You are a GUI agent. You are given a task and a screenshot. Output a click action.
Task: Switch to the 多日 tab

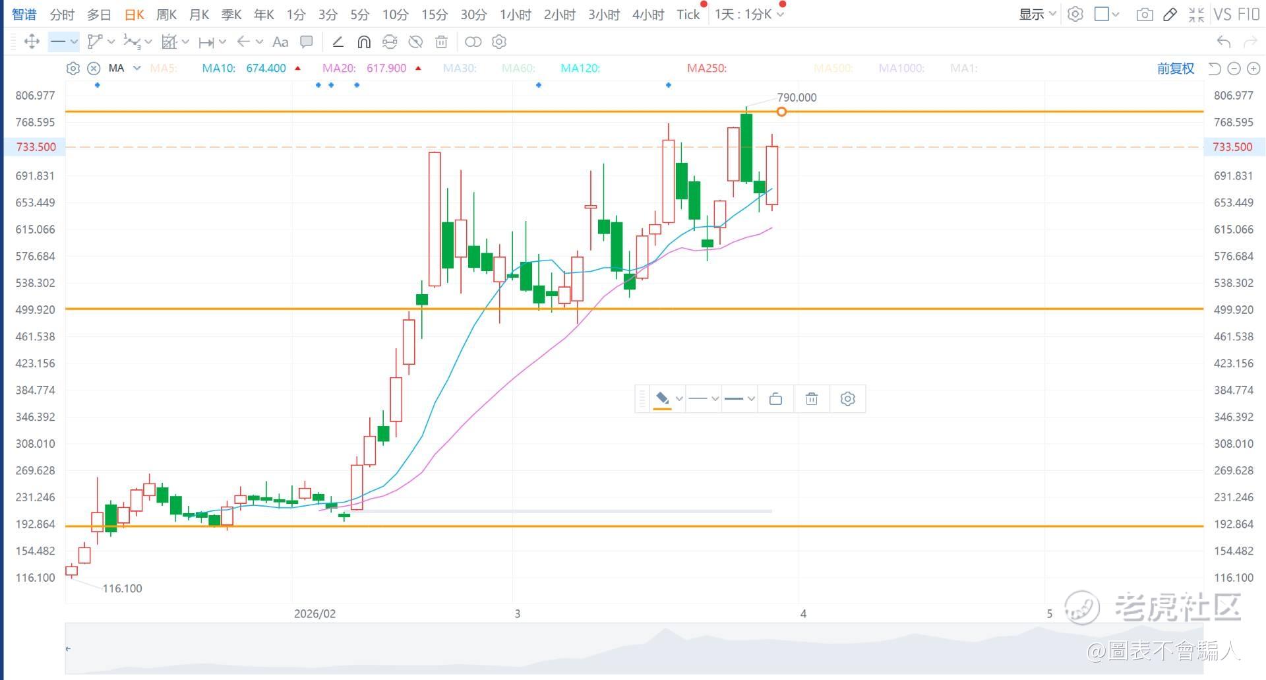pyautogui.click(x=99, y=14)
